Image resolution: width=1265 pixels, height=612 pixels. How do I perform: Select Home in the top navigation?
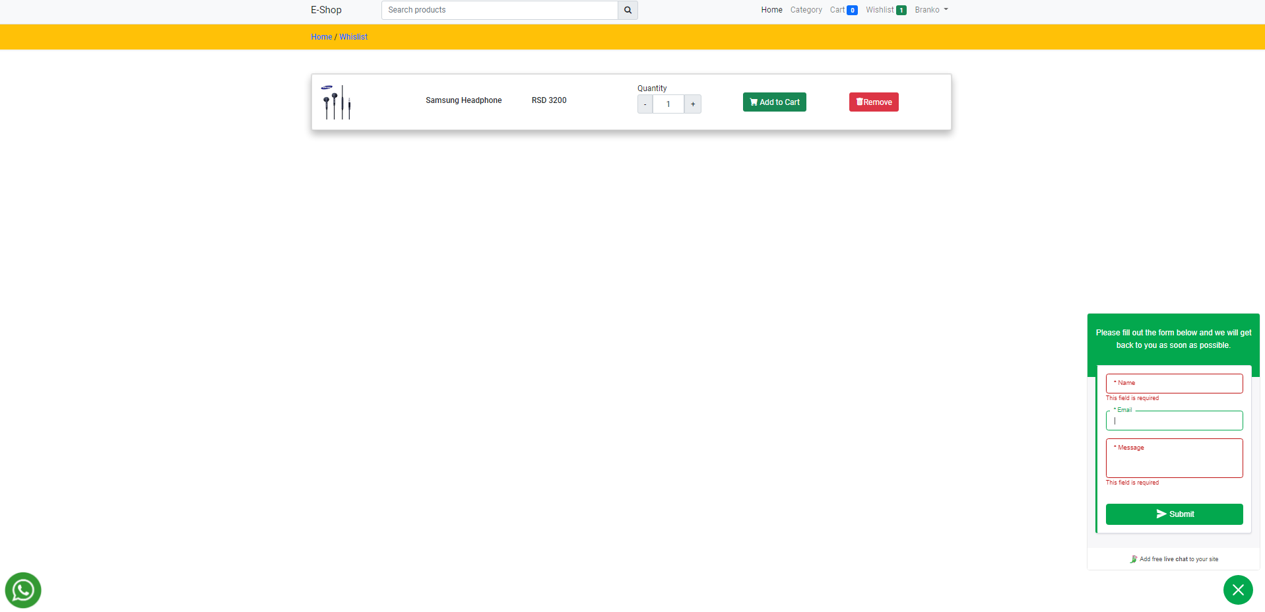pyautogui.click(x=771, y=10)
